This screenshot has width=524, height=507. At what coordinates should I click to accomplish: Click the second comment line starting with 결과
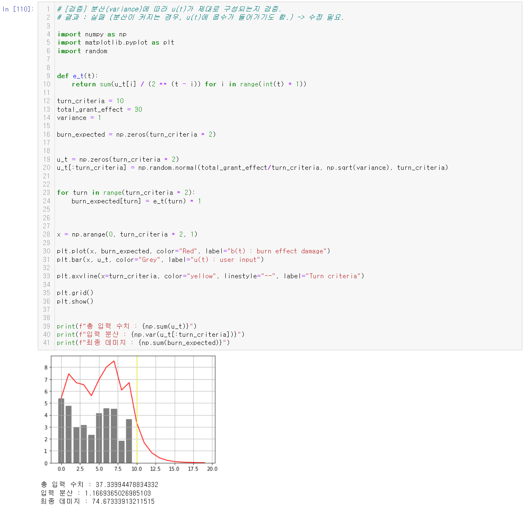[x=200, y=17]
